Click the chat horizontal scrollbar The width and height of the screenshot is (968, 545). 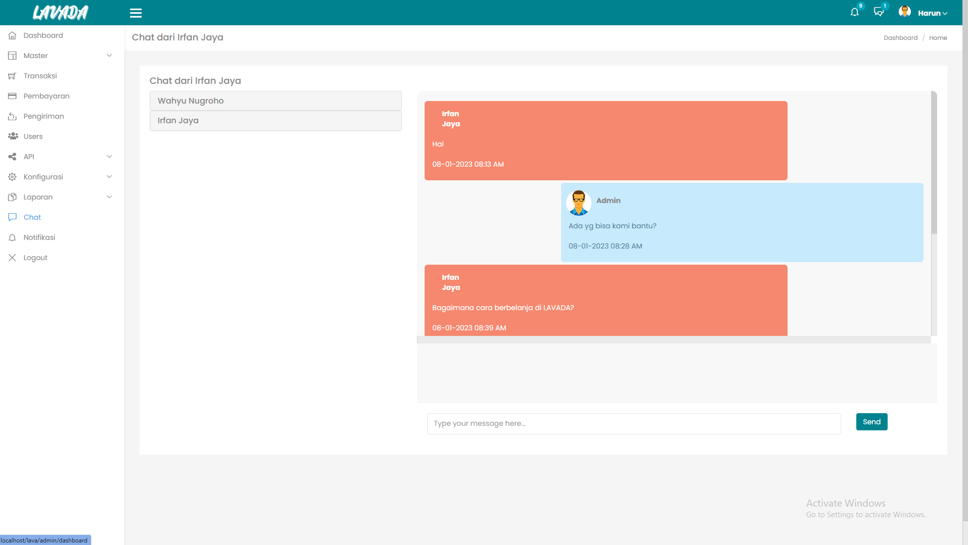pos(674,340)
